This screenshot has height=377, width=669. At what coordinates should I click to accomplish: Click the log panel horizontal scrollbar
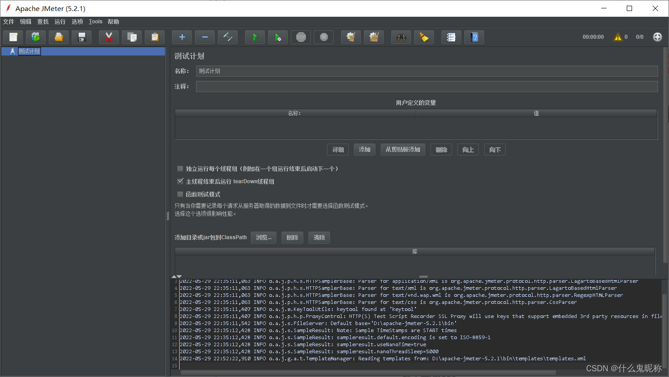coord(368,373)
